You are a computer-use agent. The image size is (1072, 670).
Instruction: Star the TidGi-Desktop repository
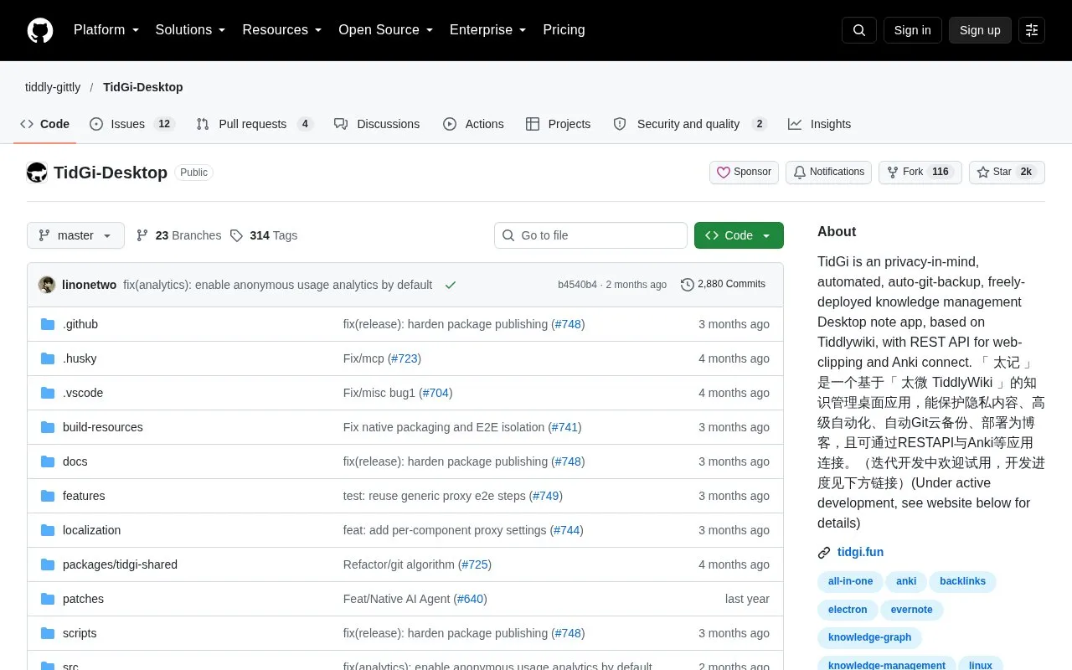(x=1007, y=173)
